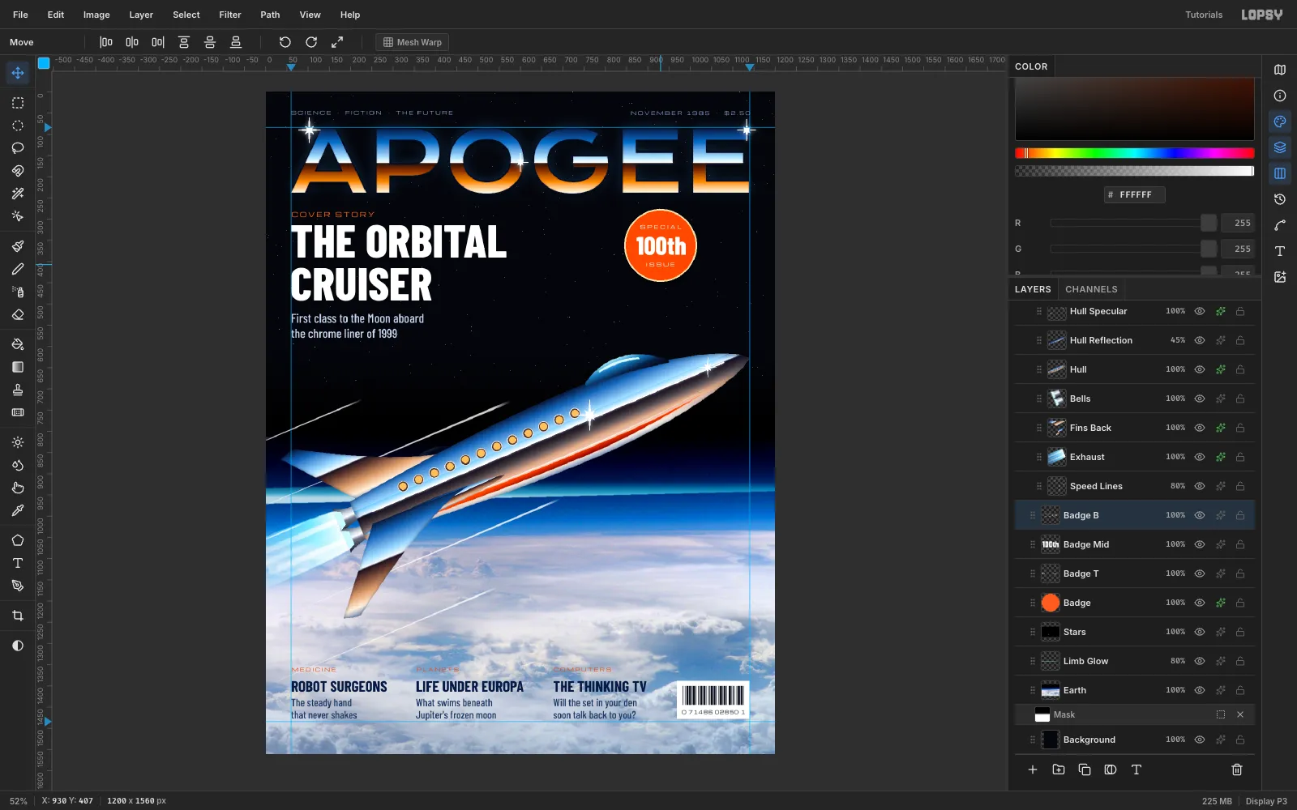1297x810 pixels.
Task: Select the Paint Bucket tool
Action: pos(18,344)
